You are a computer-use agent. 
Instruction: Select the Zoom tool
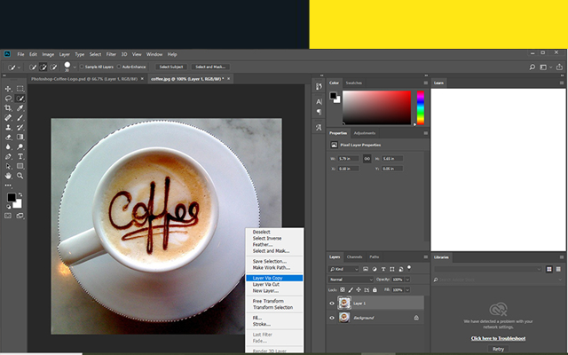pyautogui.click(x=20, y=176)
